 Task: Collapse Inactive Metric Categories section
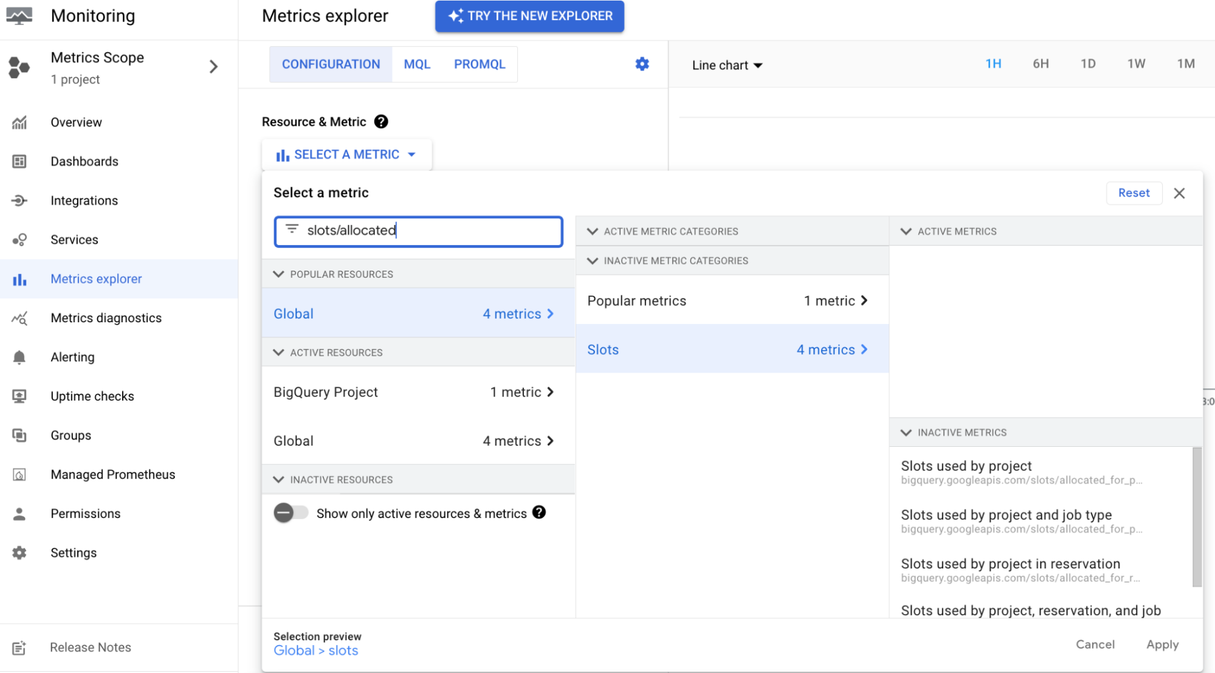tap(593, 261)
